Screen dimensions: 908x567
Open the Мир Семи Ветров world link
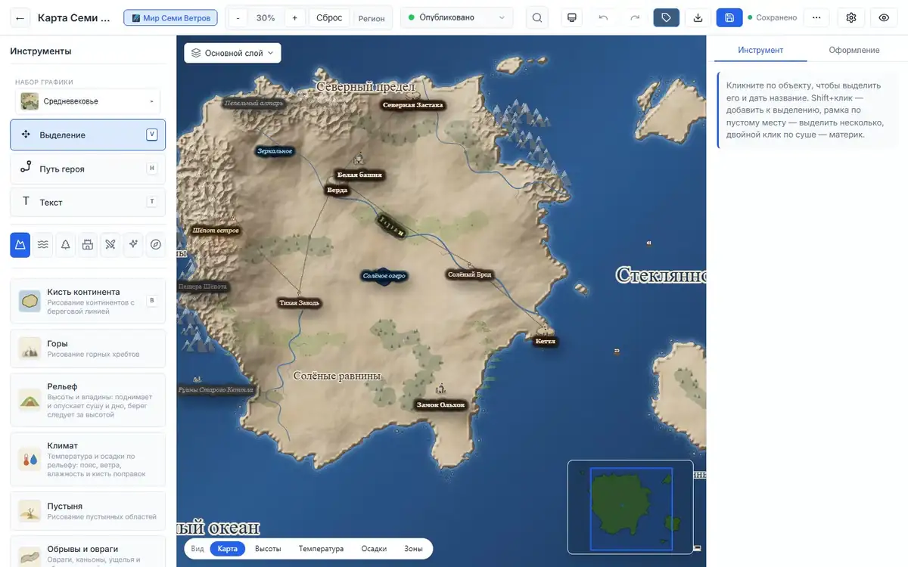click(x=171, y=17)
